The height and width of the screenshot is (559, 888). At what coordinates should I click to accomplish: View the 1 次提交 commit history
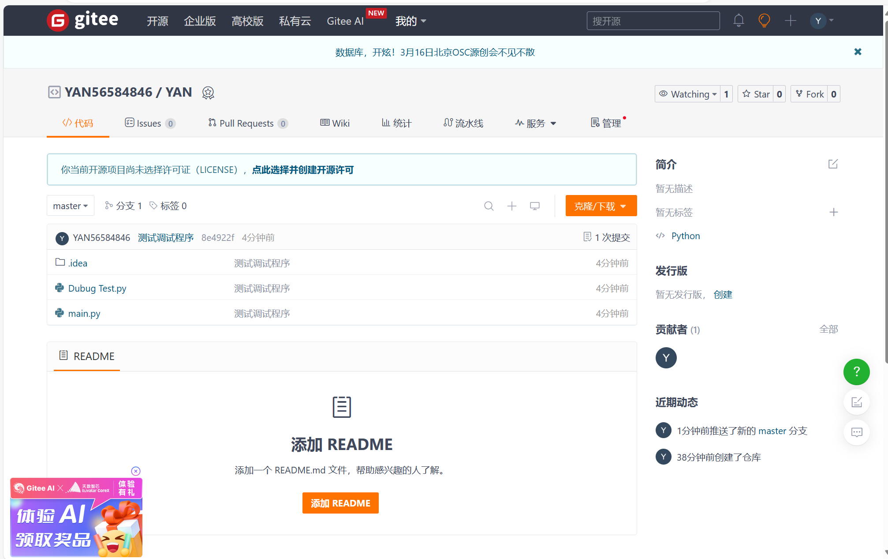pyautogui.click(x=606, y=237)
